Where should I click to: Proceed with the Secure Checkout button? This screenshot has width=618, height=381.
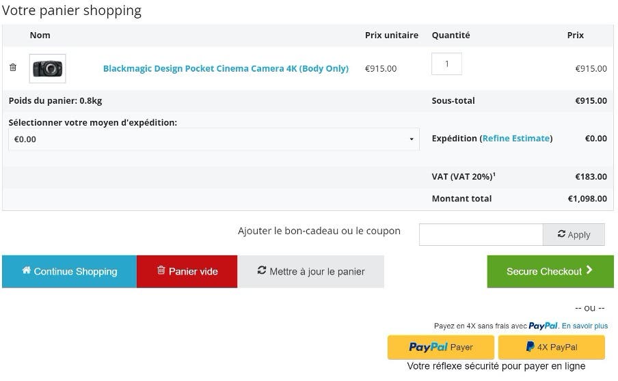pos(550,271)
